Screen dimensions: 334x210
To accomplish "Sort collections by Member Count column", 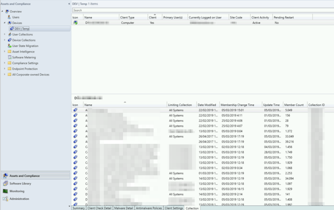I will [295, 105].
